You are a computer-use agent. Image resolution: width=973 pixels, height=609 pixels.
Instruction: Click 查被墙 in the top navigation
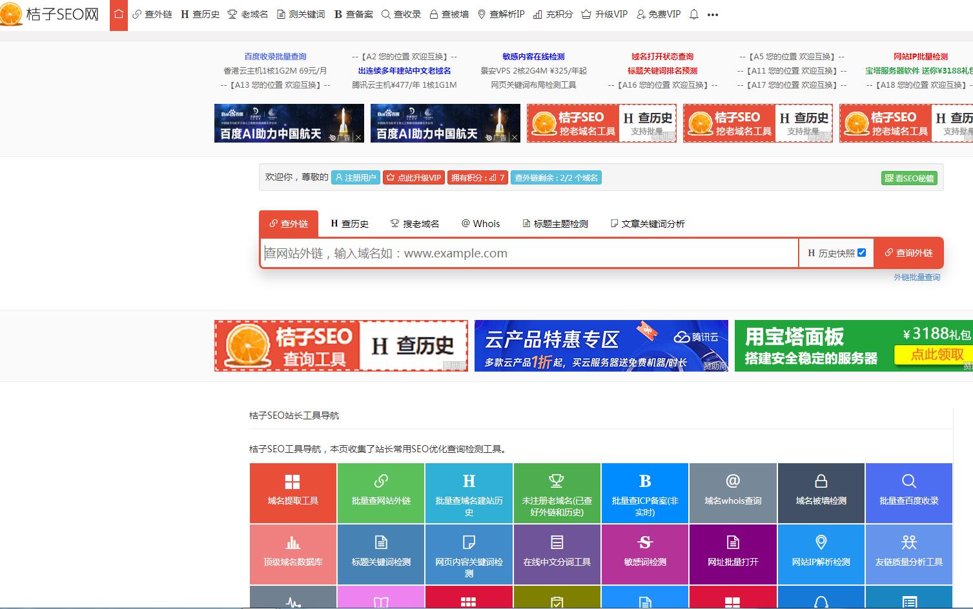(x=449, y=14)
